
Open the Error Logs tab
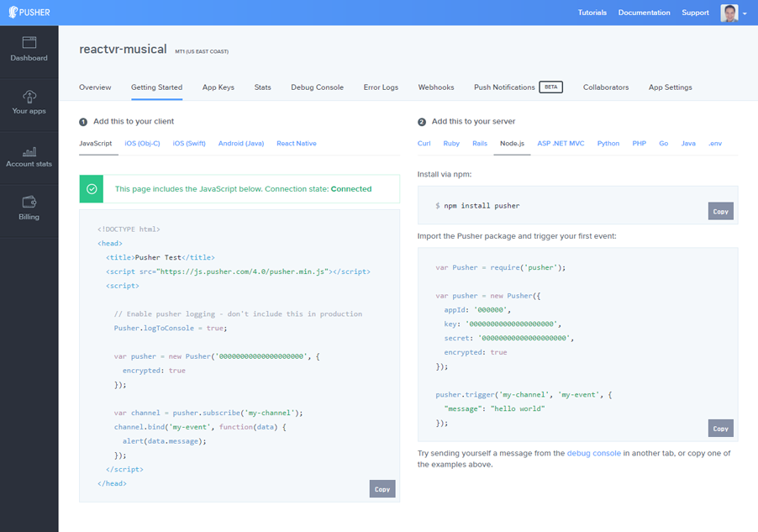coord(381,87)
